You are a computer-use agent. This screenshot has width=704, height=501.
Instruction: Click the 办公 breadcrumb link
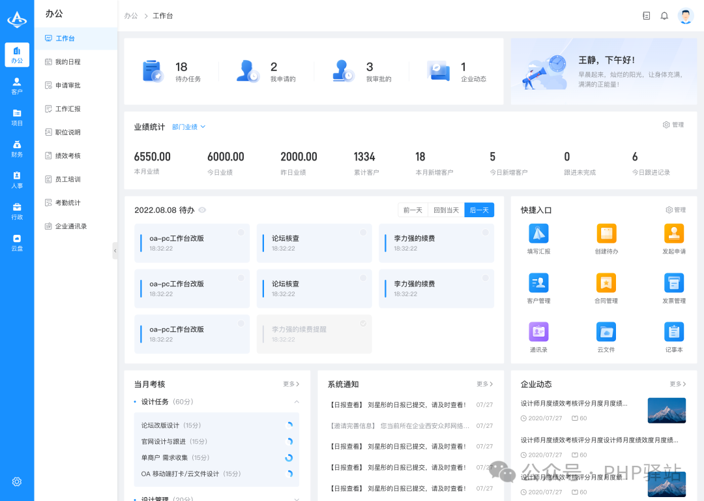[x=130, y=16]
